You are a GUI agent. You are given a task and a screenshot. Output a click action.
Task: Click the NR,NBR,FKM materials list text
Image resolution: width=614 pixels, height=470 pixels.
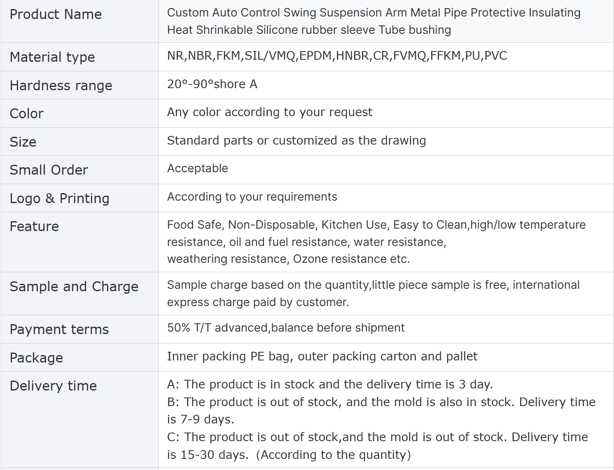(337, 56)
